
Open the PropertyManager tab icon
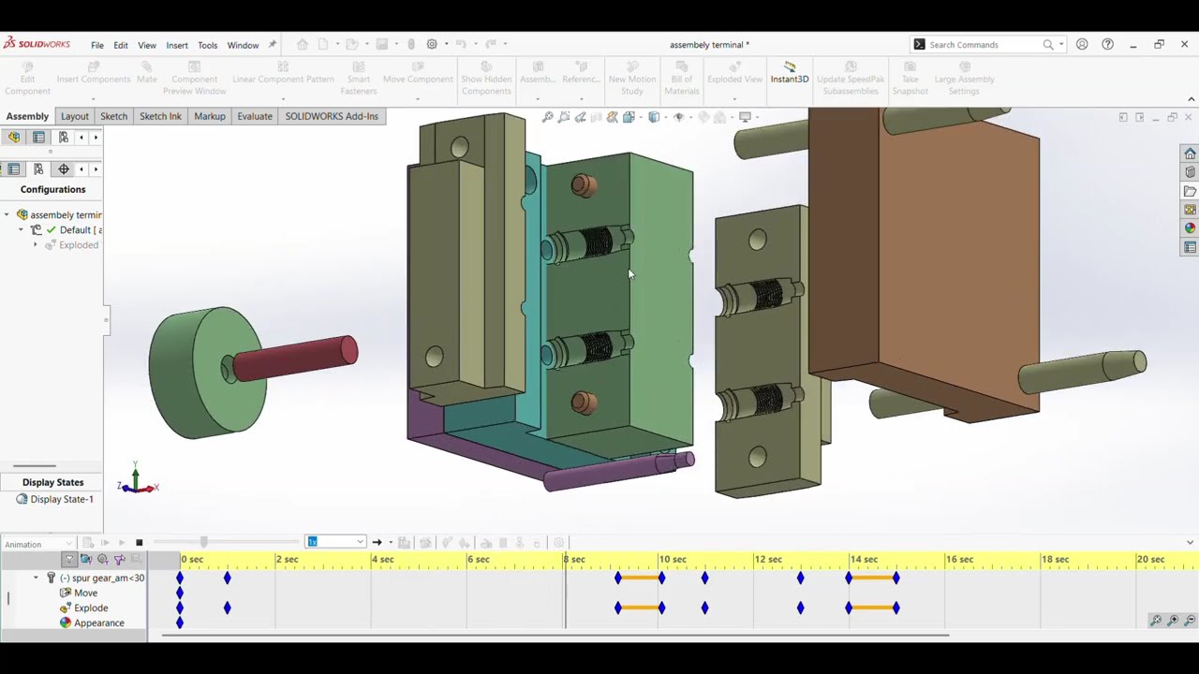(38, 138)
